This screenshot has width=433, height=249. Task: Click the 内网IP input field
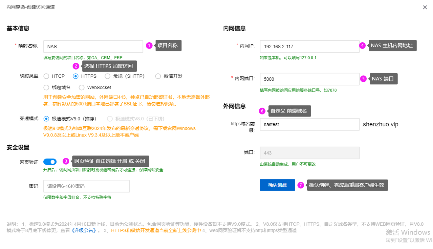coord(309,47)
